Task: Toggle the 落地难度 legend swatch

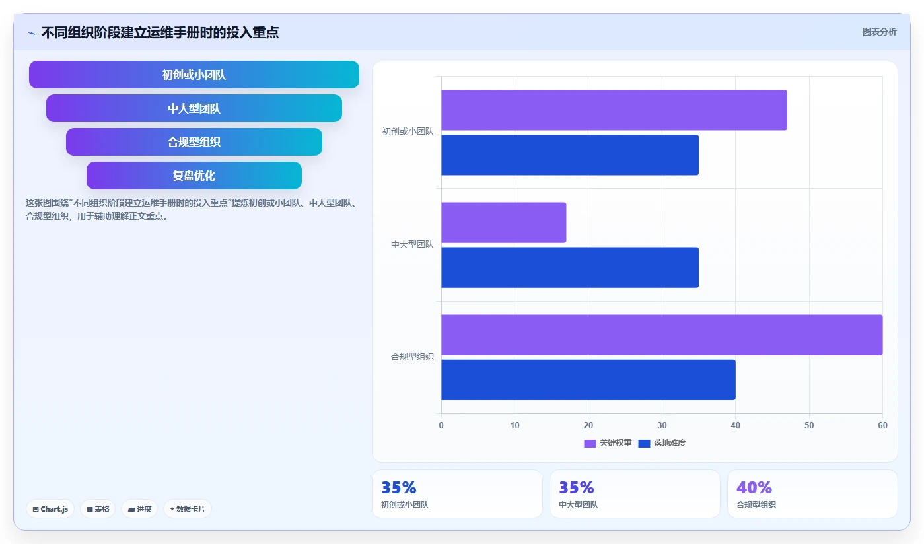Action: pyautogui.click(x=644, y=443)
